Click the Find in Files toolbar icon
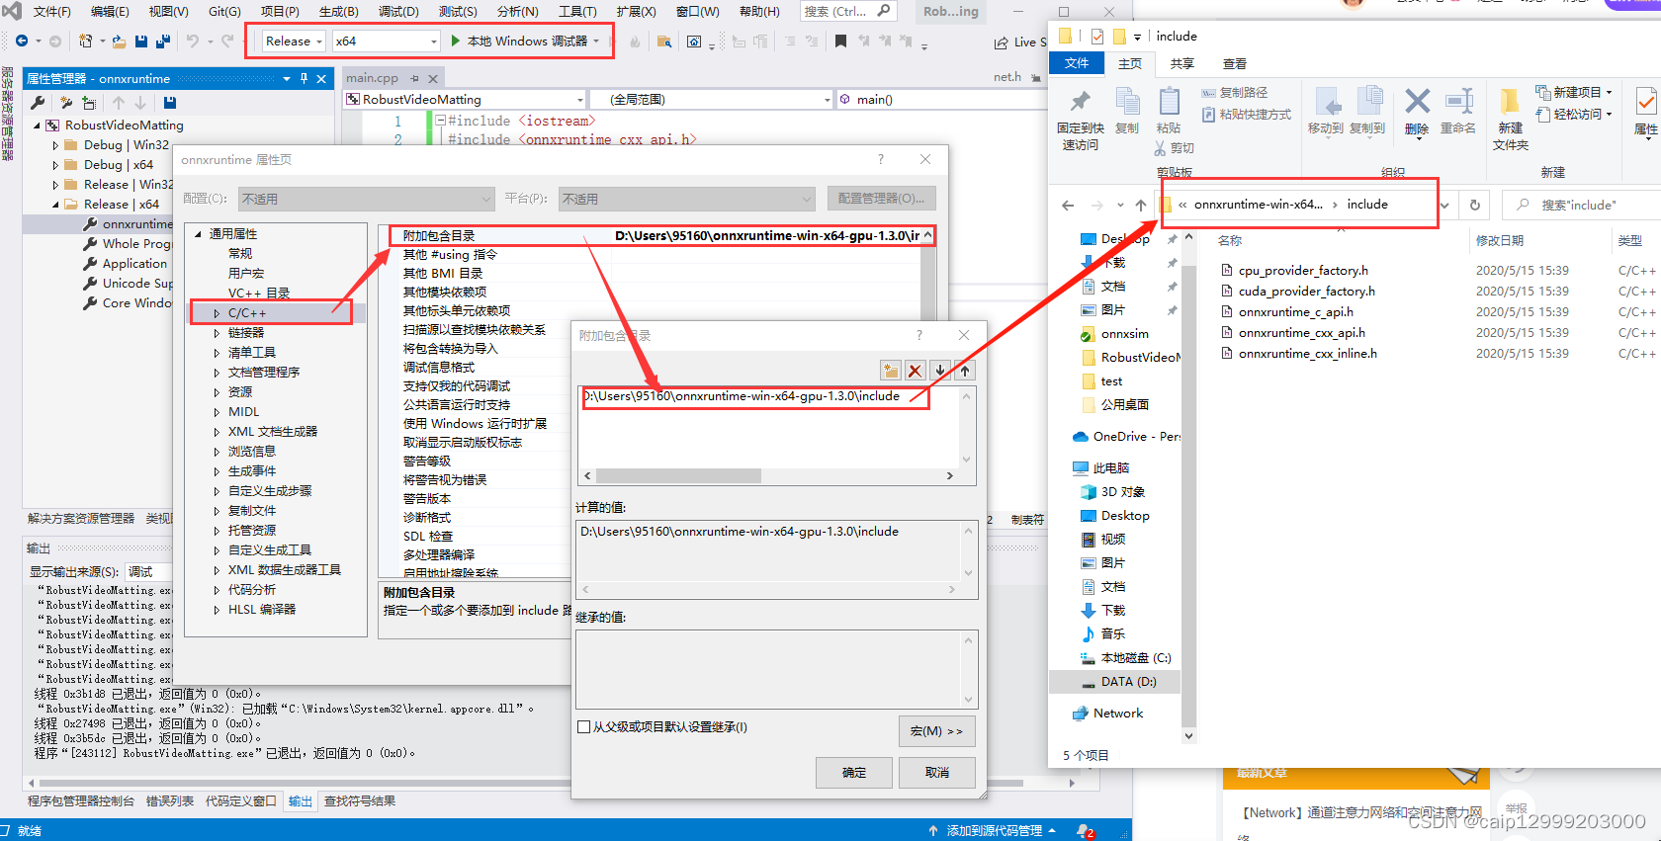This screenshot has width=1661, height=841. click(664, 42)
